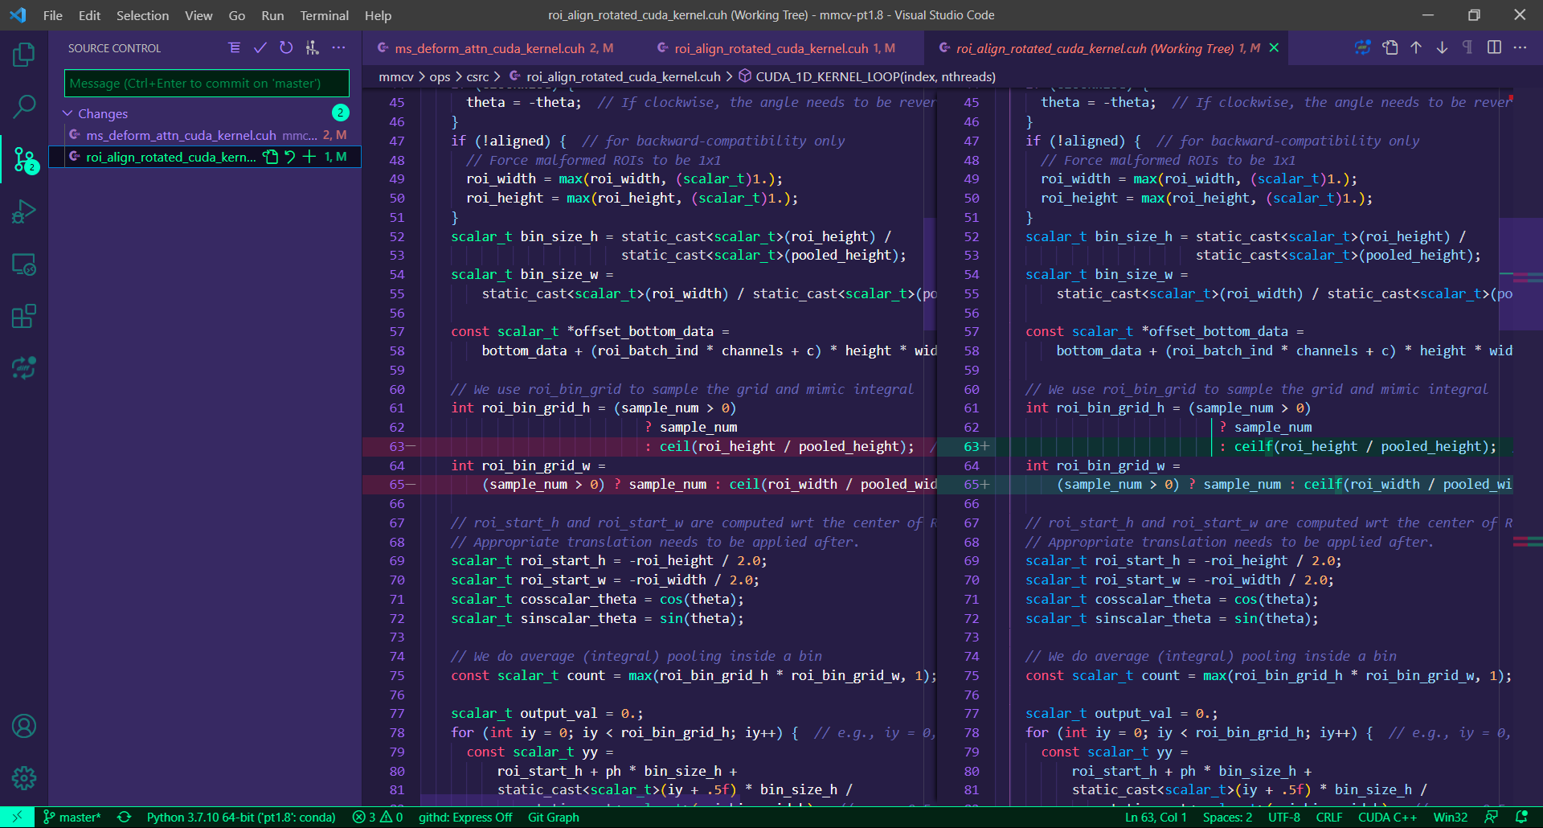Switch to ms_deform_attn_cuda_kernel.cuh tab
1543x828 pixels.
tap(489, 48)
